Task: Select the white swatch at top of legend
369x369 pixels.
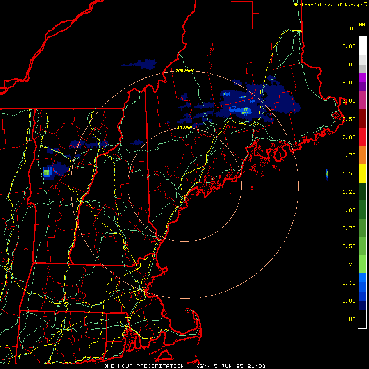Action: pyautogui.click(x=362, y=46)
